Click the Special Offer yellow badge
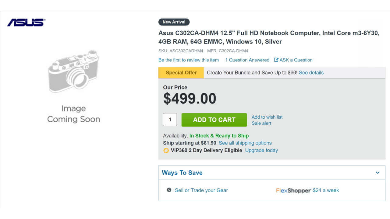390x219 pixels. (181, 73)
